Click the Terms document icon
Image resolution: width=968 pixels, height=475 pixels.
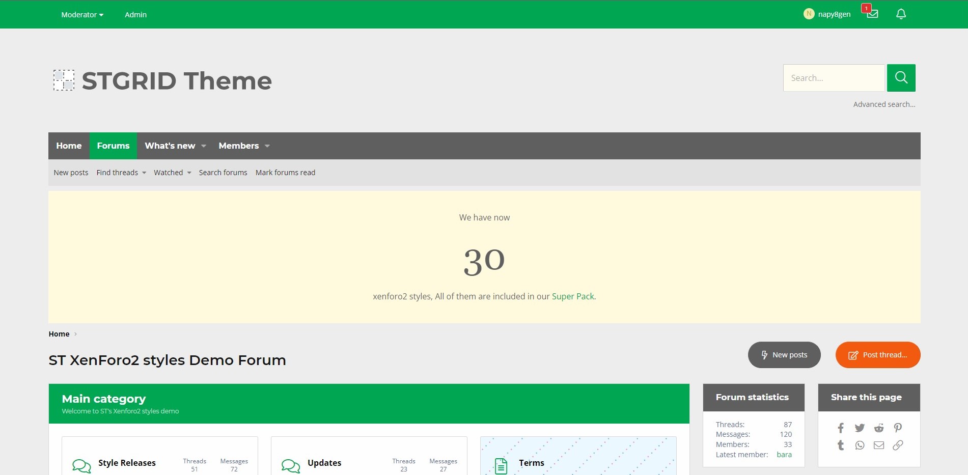click(501, 466)
